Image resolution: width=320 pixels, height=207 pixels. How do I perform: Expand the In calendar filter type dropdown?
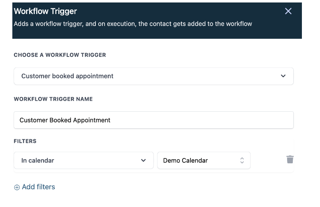point(83,160)
